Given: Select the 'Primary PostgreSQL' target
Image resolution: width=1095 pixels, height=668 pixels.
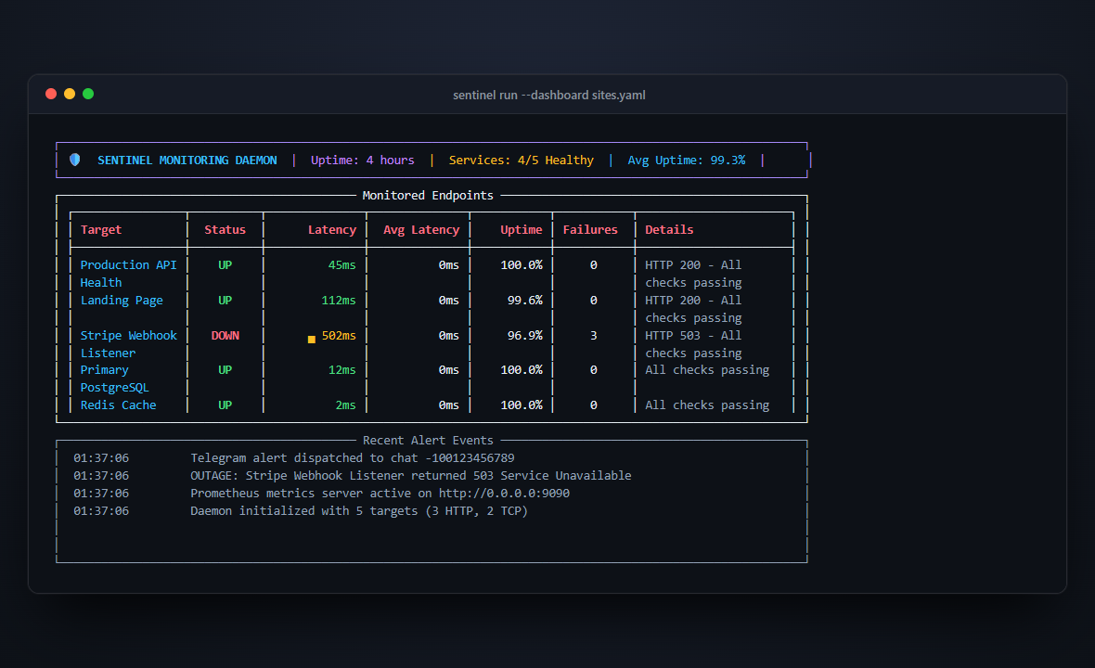Looking at the screenshot, I should [x=114, y=379].
